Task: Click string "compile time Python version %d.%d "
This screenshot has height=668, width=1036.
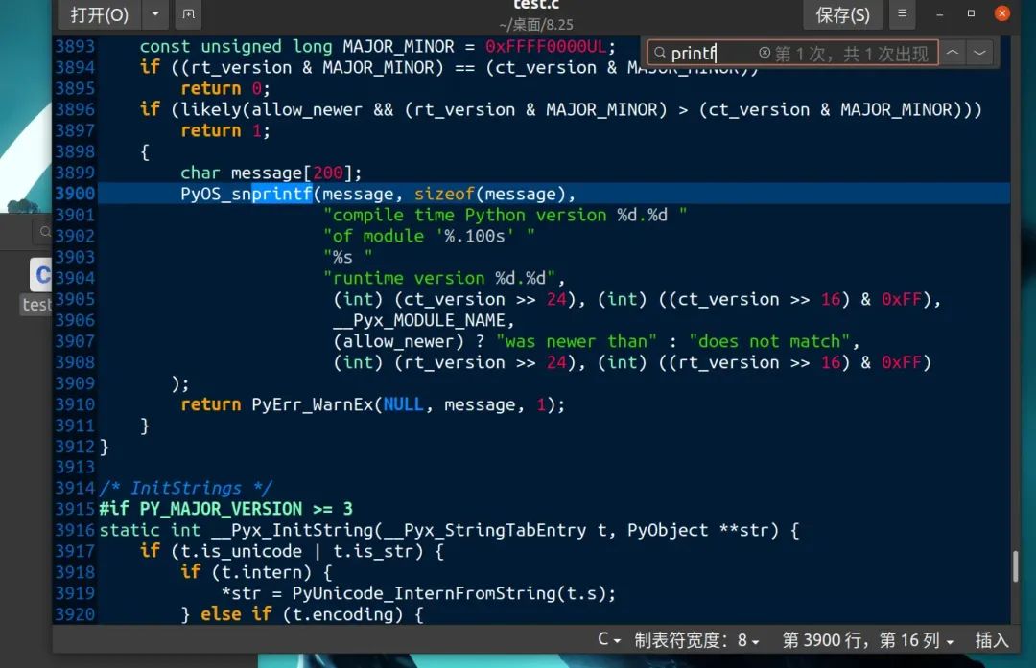Action: point(506,216)
